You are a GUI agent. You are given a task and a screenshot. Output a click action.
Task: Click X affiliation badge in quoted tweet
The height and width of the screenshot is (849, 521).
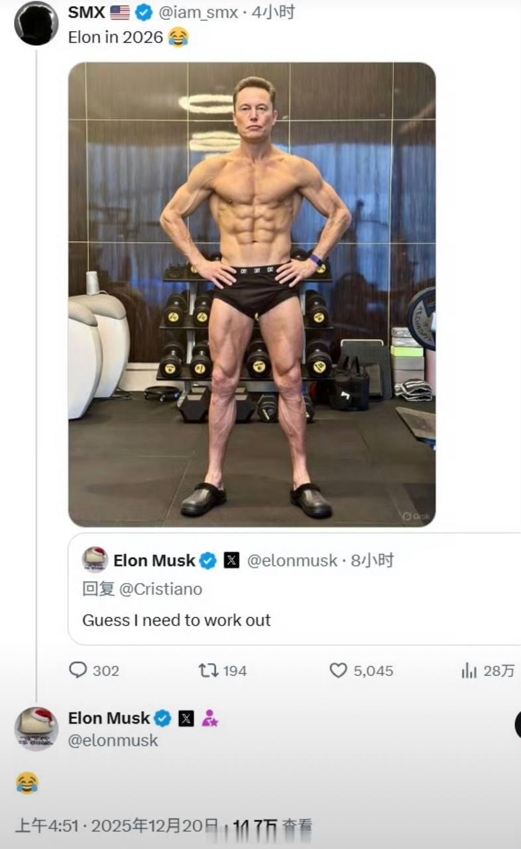click(x=231, y=560)
